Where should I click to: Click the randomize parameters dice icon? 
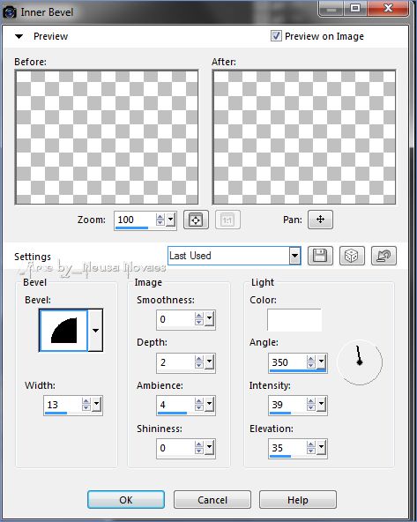pyautogui.click(x=352, y=256)
